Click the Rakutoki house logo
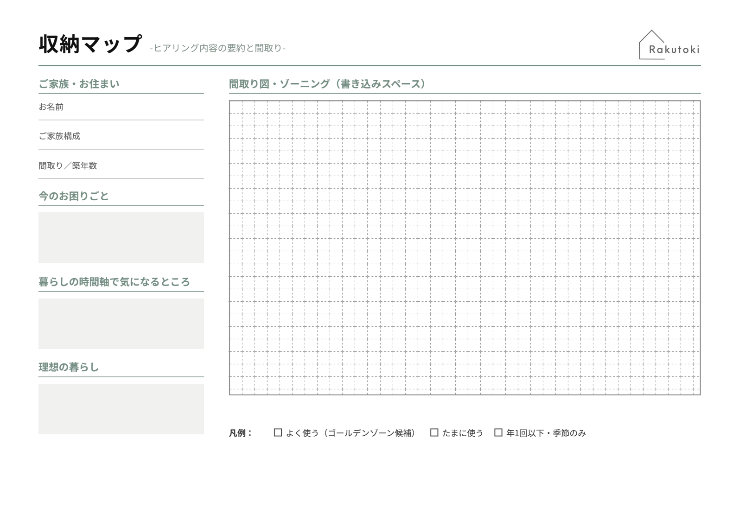This screenshot has height=521, width=739. click(x=669, y=45)
